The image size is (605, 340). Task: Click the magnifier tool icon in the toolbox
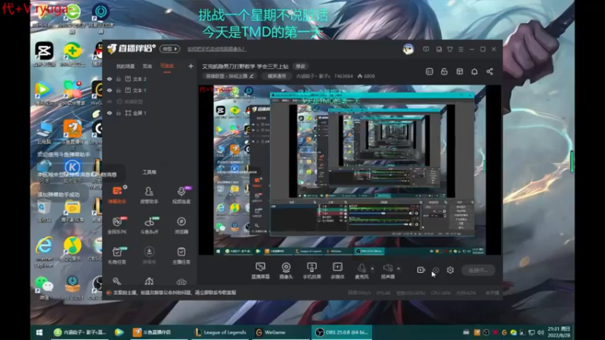pyautogui.click(x=117, y=281)
